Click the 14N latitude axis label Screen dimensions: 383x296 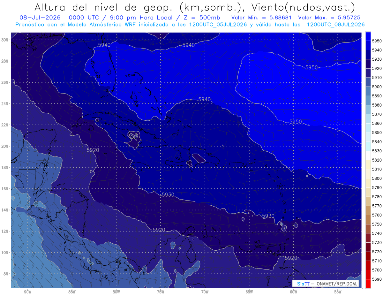point(5,210)
